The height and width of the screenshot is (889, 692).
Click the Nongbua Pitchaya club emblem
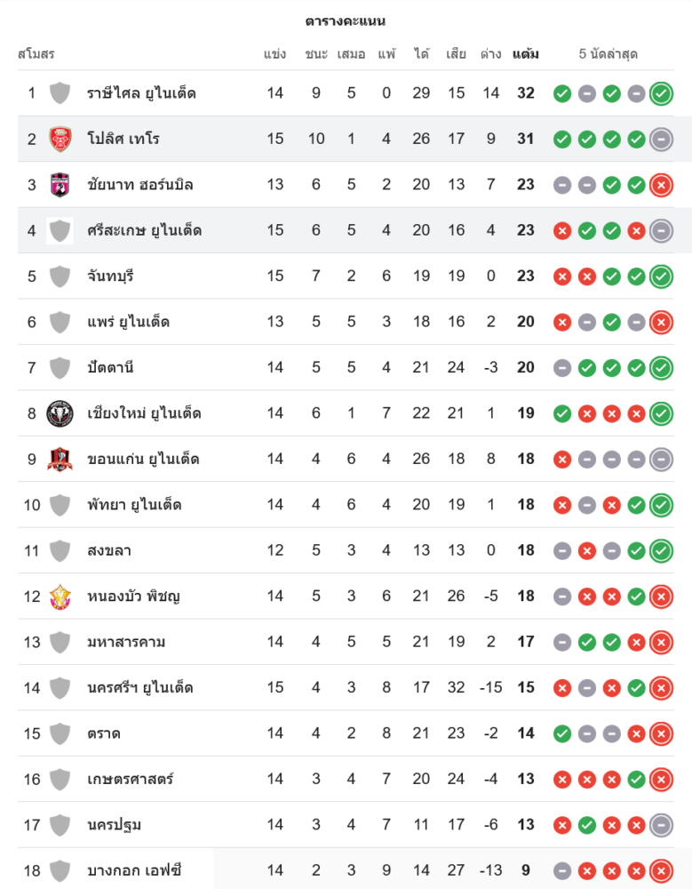(x=60, y=596)
